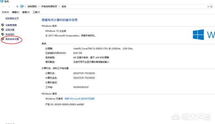Open the 查看(V) menu
This screenshot has height=124, width=215.
coord(26,12)
